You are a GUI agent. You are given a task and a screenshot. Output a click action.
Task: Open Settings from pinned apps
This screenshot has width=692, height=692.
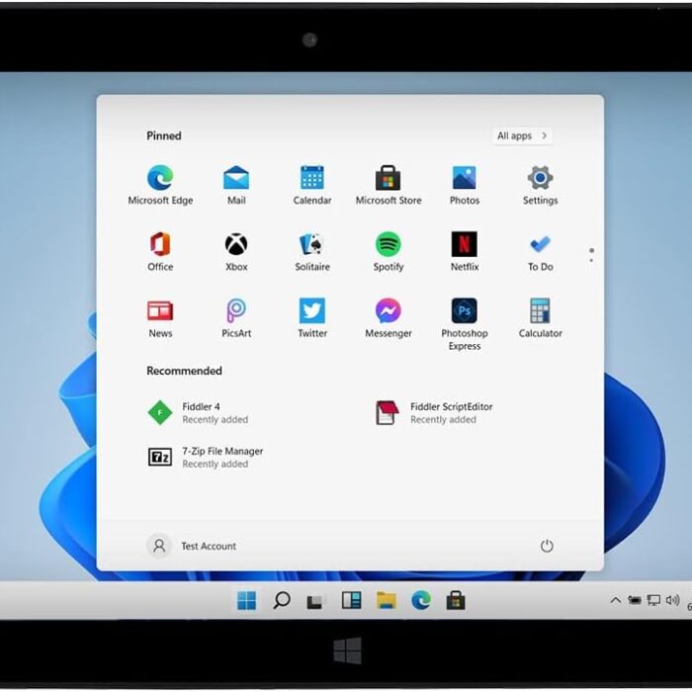tap(540, 185)
